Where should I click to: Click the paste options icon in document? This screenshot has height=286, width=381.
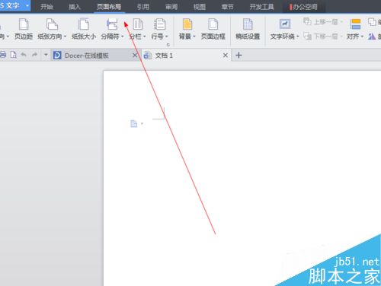(134, 124)
